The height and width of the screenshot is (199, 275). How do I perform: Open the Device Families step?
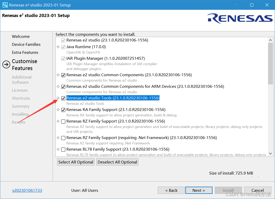(26, 45)
